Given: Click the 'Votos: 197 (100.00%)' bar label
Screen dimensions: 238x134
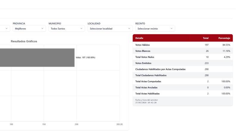Looking at the screenshot, I should coord(85,57).
